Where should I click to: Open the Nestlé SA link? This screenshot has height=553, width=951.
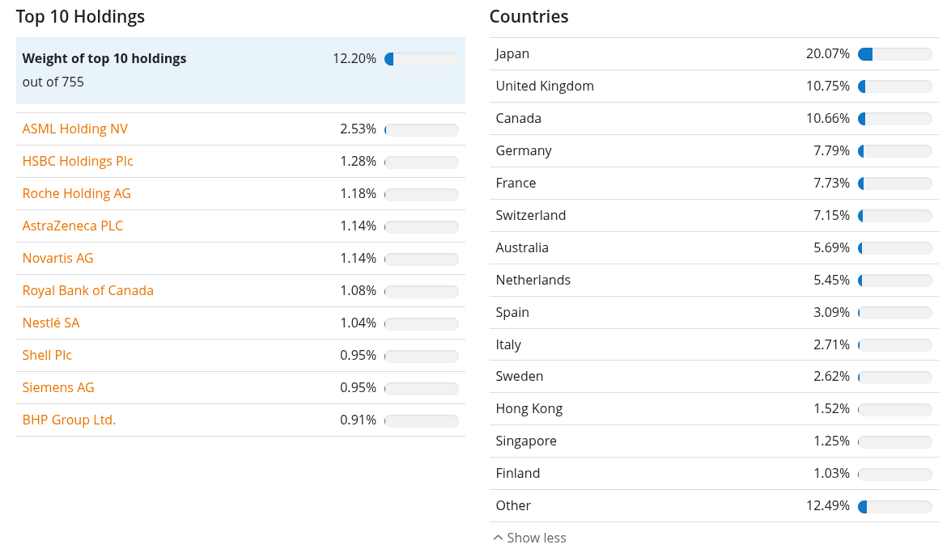tap(51, 323)
